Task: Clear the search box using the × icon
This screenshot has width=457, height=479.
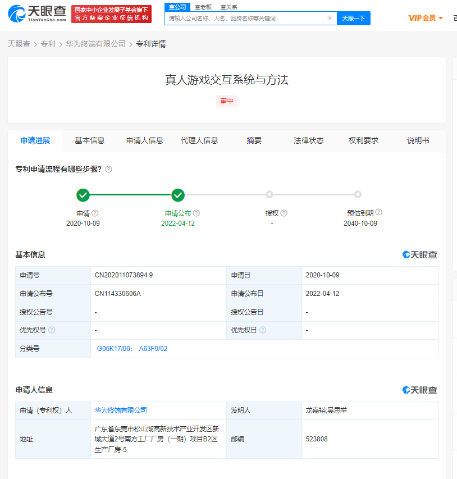Action: [x=330, y=18]
